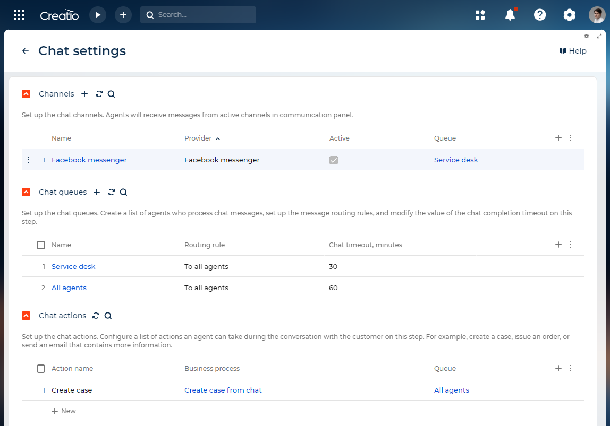The image size is (610, 426).
Task: Open the marketplace apps icon
Action: [x=480, y=15]
